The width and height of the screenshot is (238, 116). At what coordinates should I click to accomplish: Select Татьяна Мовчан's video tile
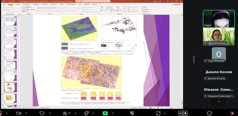(x=219, y=36)
